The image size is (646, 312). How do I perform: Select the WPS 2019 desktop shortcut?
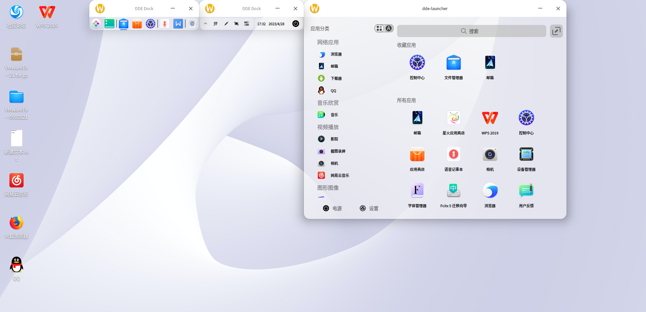tap(47, 16)
